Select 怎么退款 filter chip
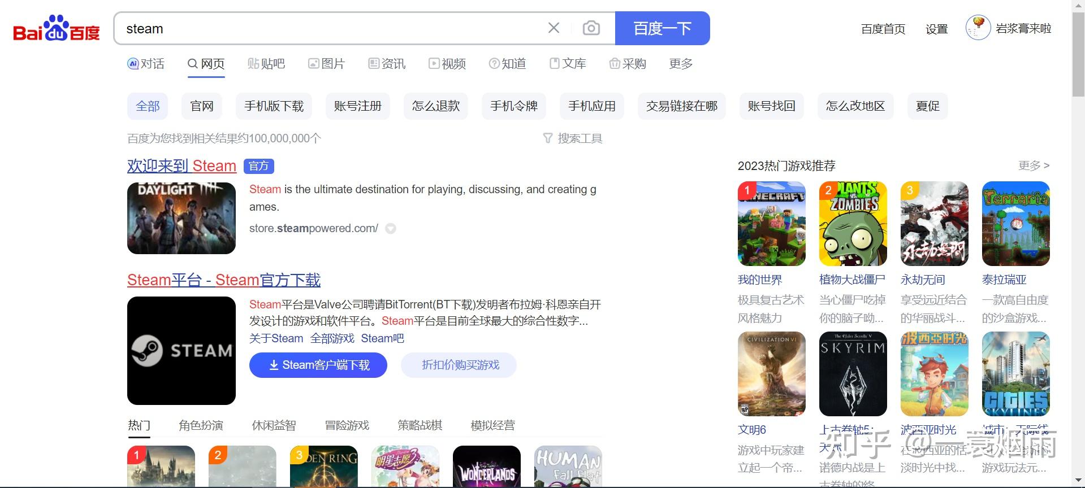Image resolution: width=1085 pixels, height=488 pixels. coord(436,106)
